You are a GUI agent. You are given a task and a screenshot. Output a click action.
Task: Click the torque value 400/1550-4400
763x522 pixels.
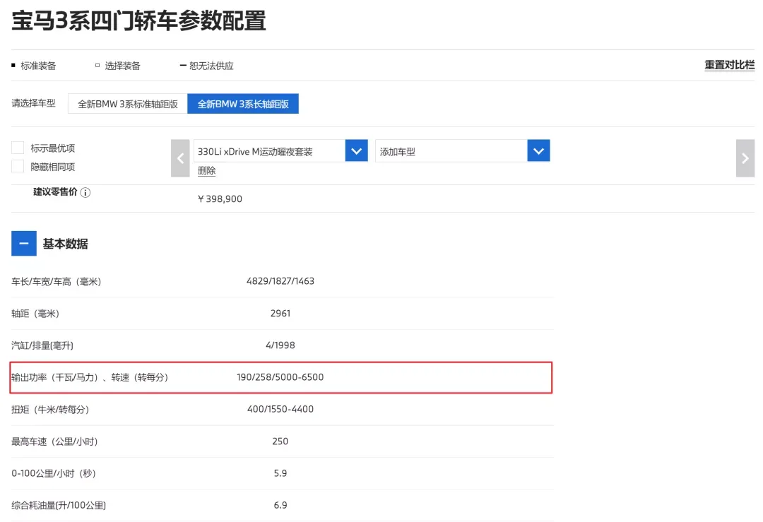click(x=280, y=409)
